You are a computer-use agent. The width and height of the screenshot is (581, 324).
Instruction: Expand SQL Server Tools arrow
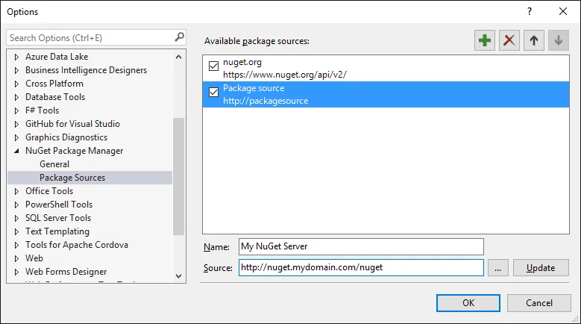[16, 218]
